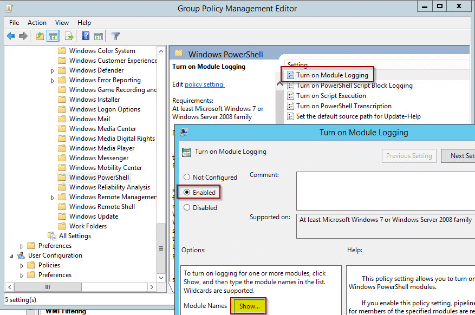Click the tree pane horizontal scrollbar thumb
475x315 pixels.
48,287
